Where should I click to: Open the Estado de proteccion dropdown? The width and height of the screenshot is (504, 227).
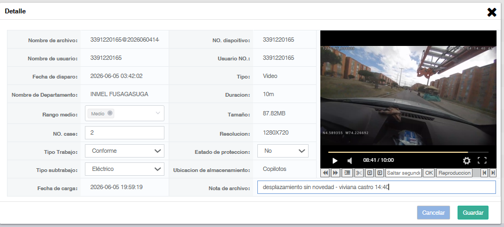283,151
